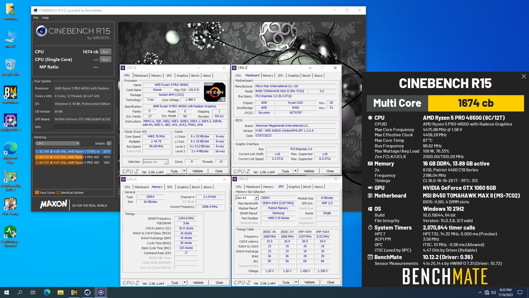
Task: Expand Tools dropdown arrow in Memory window
Action: point(185,283)
